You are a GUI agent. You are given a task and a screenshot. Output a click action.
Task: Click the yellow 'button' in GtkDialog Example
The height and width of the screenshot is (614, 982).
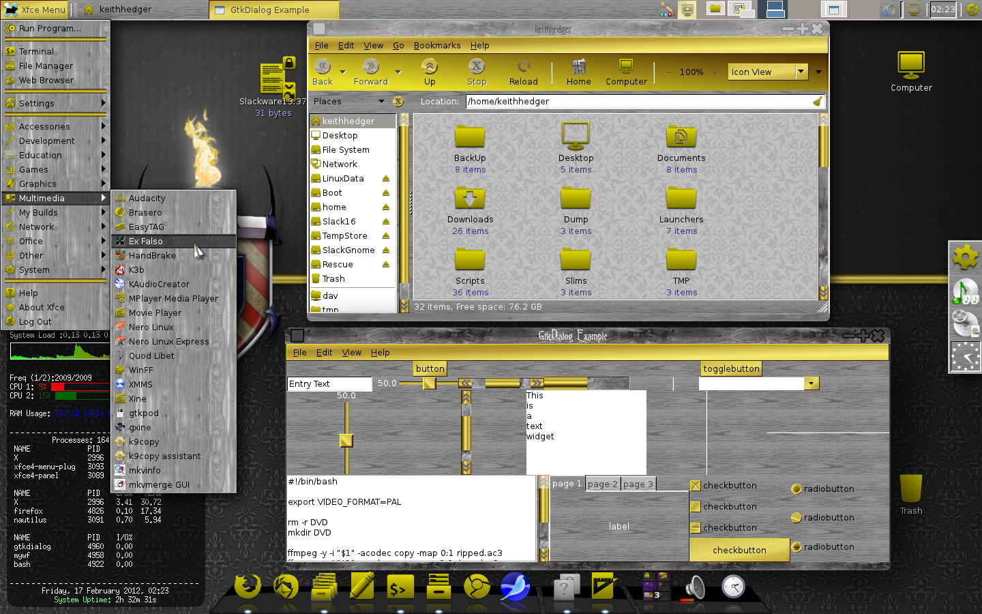[430, 369]
